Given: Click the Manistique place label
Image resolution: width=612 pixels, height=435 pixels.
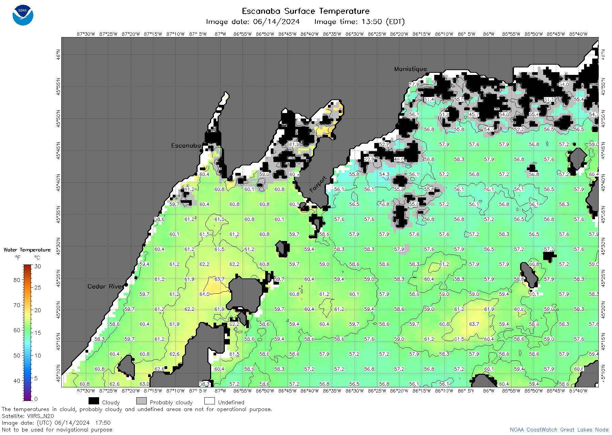Looking at the screenshot, I should coord(410,69).
